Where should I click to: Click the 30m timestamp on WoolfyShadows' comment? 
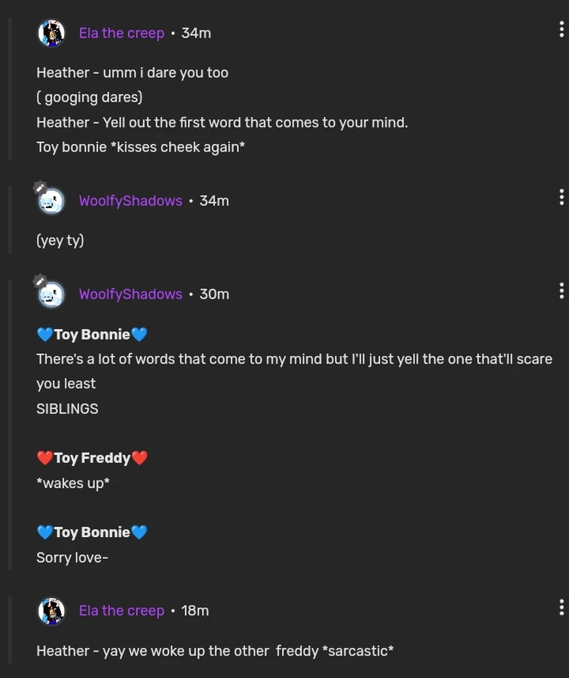click(x=214, y=294)
